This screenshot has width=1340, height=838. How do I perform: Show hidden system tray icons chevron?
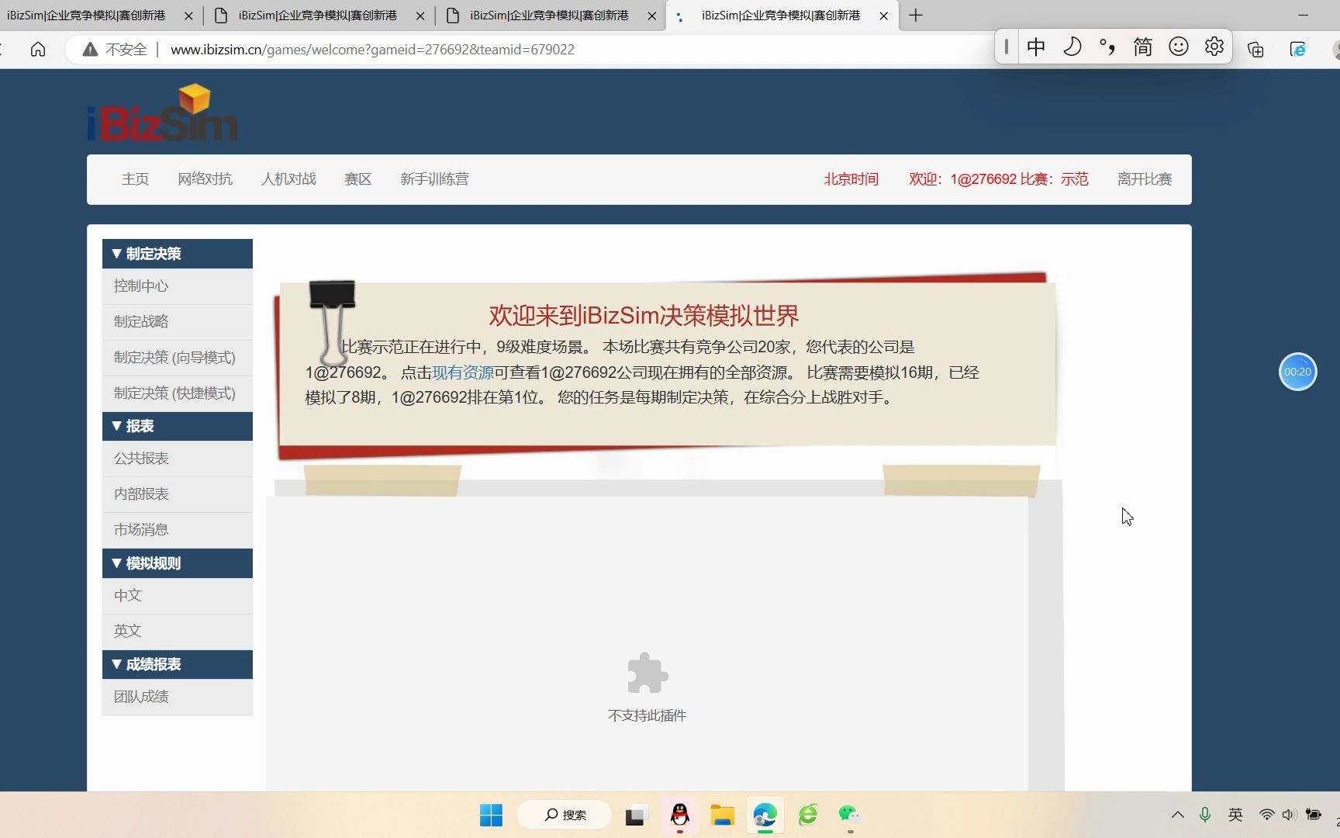click(x=1178, y=815)
